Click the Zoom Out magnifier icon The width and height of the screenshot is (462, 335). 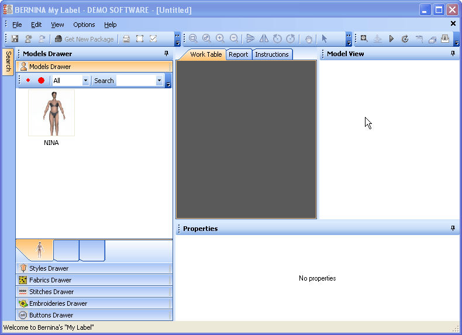234,39
